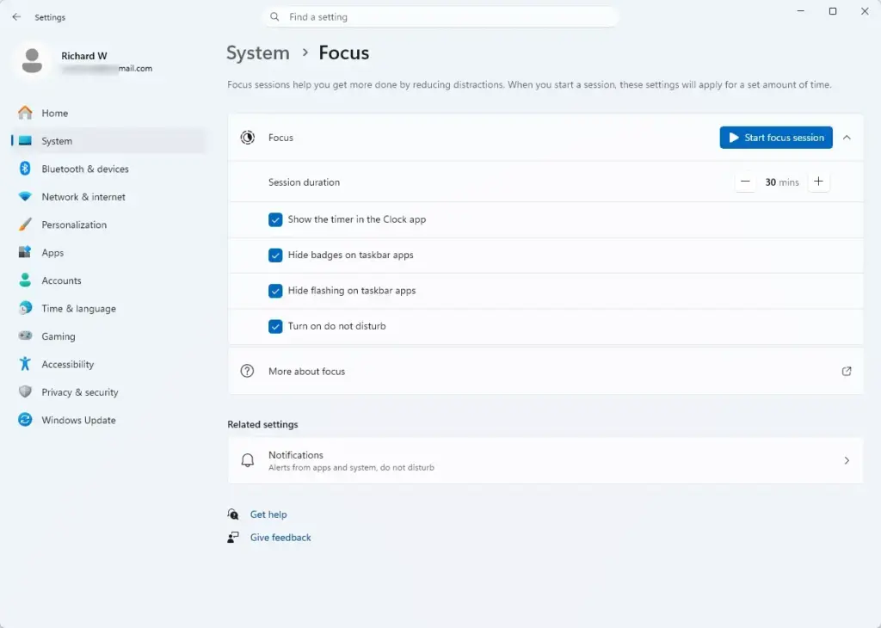The height and width of the screenshot is (628, 881).
Task: Go to Time & language settings
Action: [x=108, y=308]
